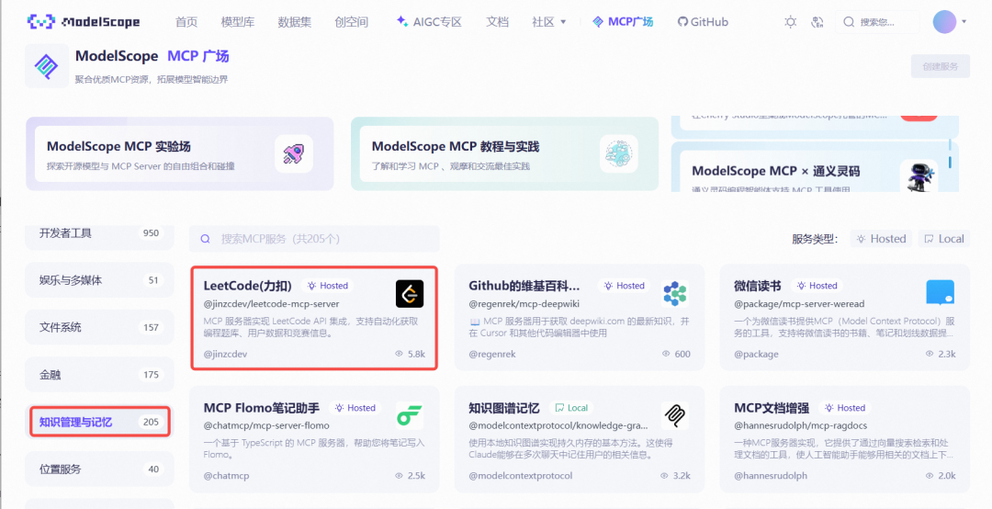Click the 教程与实践 card illustration icon
The width and height of the screenshot is (992, 509).
point(618,153)
